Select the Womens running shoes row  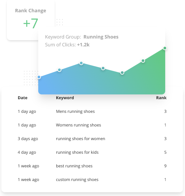(x=92, y=125)
